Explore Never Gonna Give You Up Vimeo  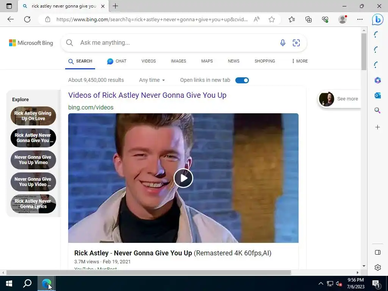tap(33, 160)
